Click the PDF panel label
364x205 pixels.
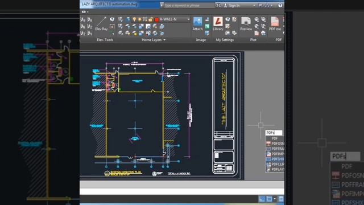(x=279, y=40)
